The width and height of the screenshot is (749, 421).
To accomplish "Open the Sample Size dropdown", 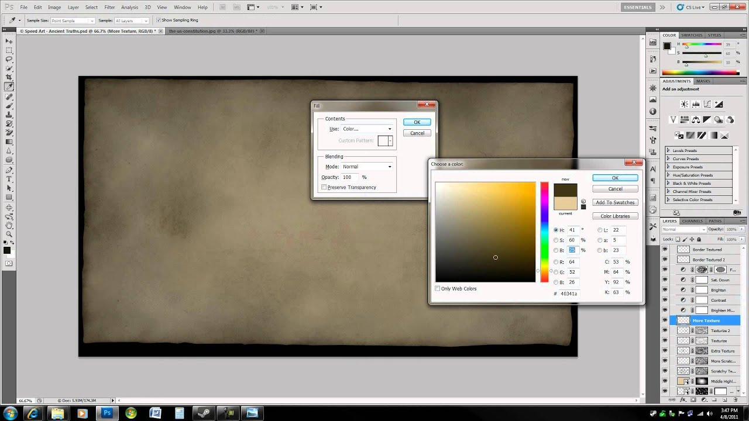I will click(73, 20).
